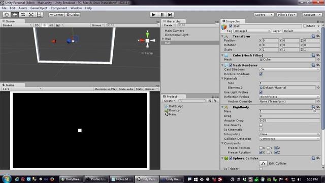Switch to the Inspector tab

[x=233, y=21]
